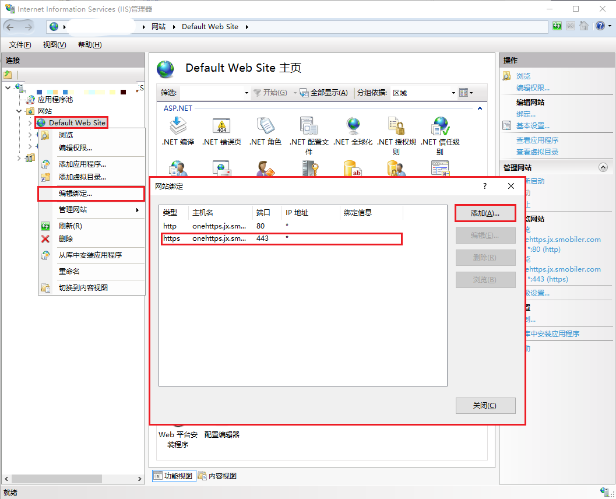Click the 端口 column header
Screen dimensions: 616x499
pyautogui.click(x=267, y=213)
